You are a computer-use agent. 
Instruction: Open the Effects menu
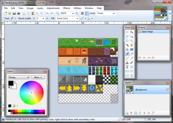(67, 8)
